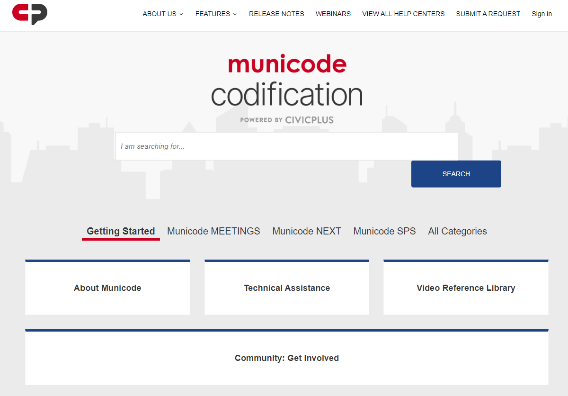The width and height of the screenshot is (568, 396).
Task: Select Submit a Request in header
Action: [488, 14]
